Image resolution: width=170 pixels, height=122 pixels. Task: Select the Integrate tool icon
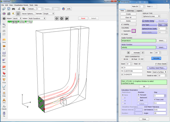4,107
